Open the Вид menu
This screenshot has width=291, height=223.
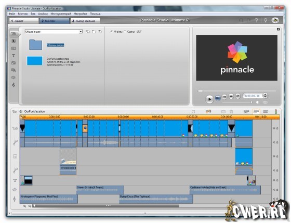tap(33, 14)
